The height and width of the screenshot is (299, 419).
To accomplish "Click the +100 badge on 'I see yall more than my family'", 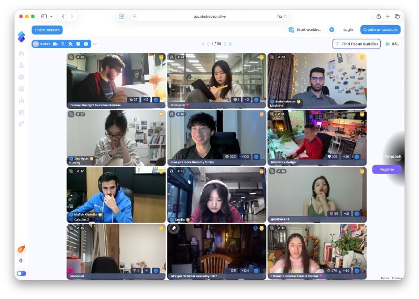I will (x=245, y=157).
